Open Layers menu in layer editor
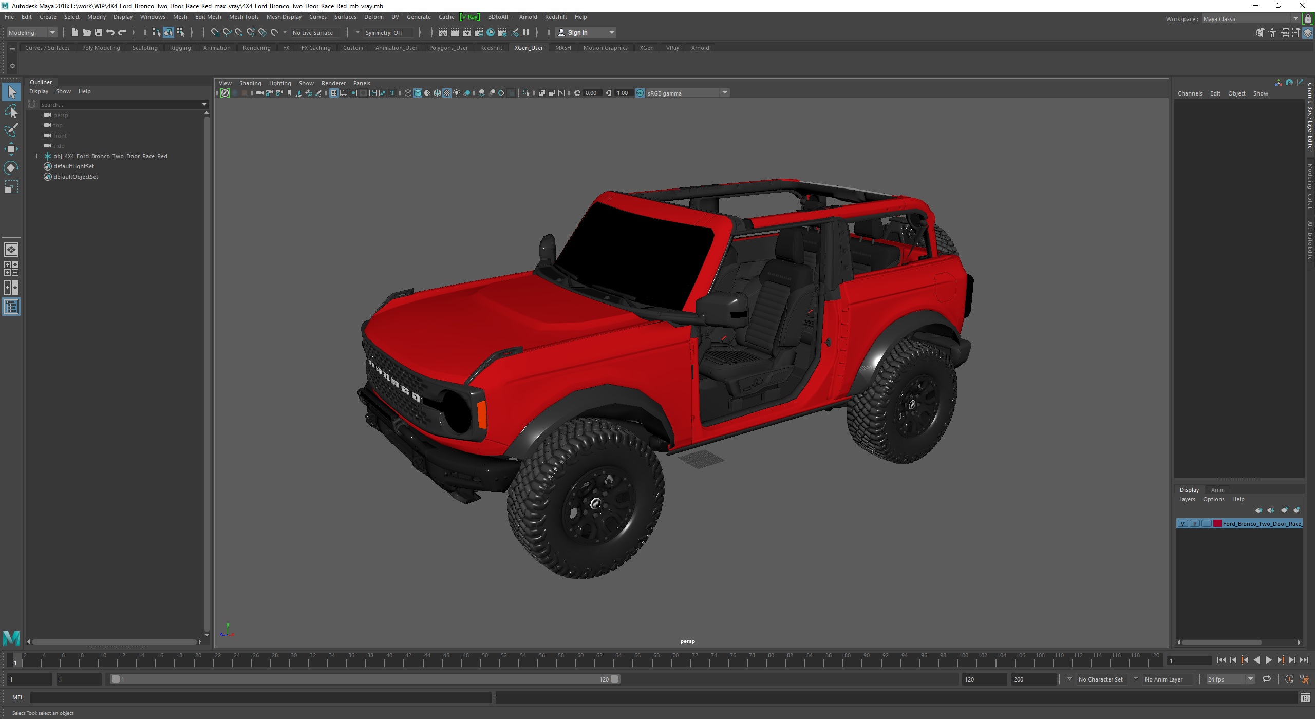Viewport: 1315px width, 719px height. tap(1187, 499)
